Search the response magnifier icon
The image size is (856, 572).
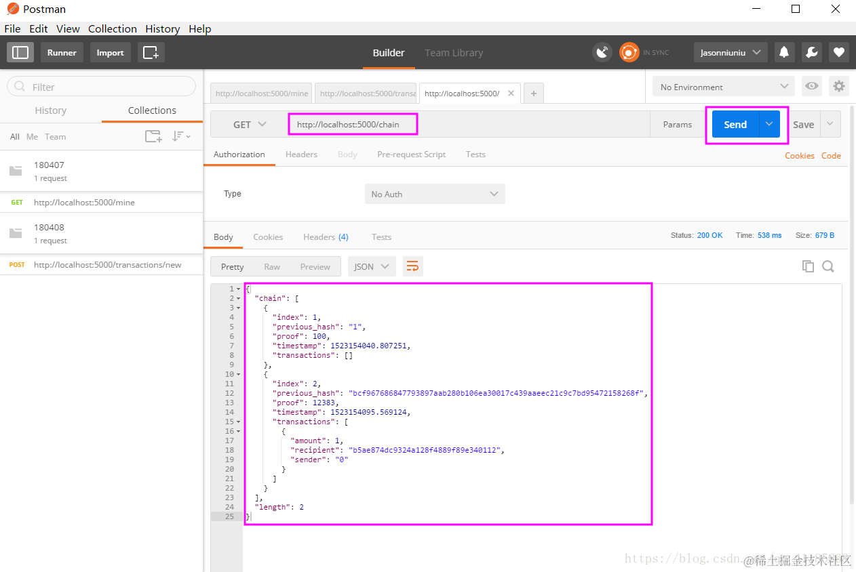(x=828, y=266)
